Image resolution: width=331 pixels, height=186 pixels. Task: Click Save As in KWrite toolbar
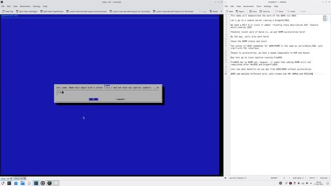pyautogui.click(x=265, y=11)
